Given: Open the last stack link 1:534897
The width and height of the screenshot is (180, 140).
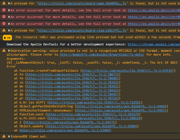Looking at the screenshot, I should 65,130.
